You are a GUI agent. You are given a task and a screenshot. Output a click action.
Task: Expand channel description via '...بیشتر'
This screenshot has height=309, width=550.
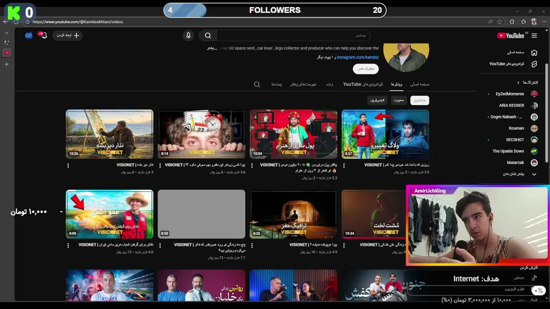click(212, 48)
